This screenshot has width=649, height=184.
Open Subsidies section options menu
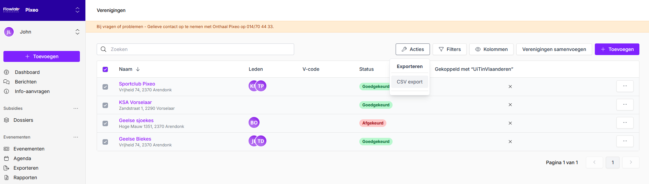coord(76,108)
